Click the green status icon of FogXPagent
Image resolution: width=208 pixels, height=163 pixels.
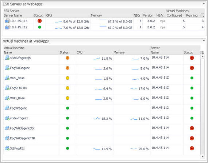68,108
